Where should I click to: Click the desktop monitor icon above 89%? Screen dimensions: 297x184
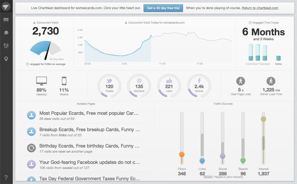(x=42, y=81)
